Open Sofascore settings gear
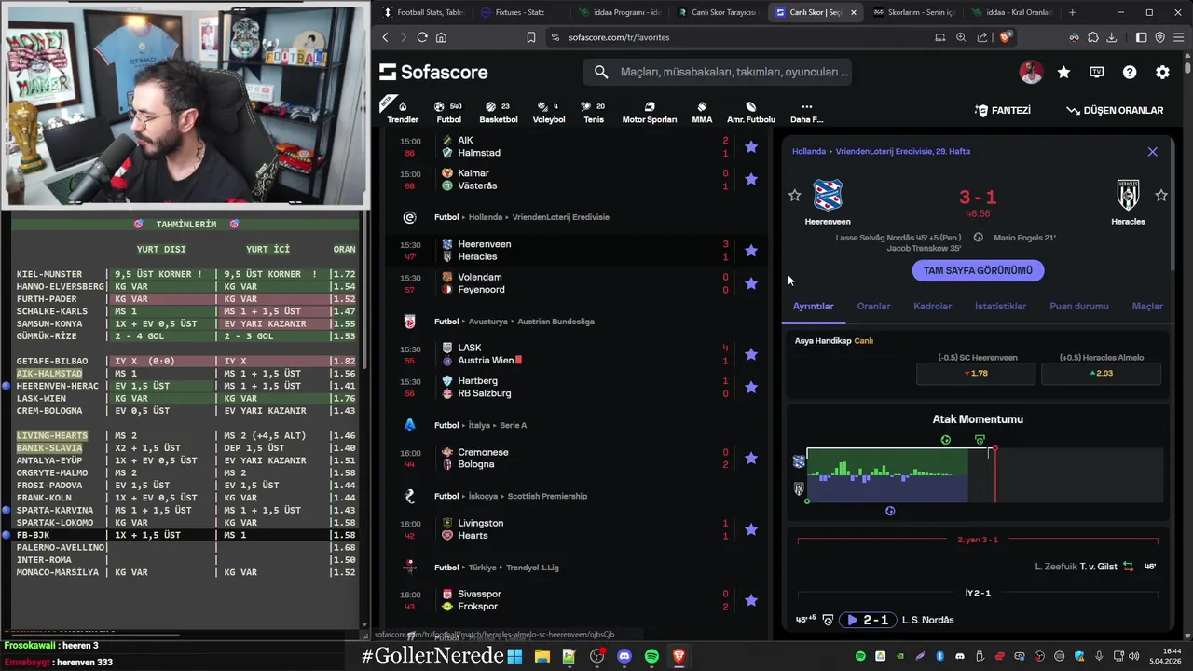 click(1162, 72)
